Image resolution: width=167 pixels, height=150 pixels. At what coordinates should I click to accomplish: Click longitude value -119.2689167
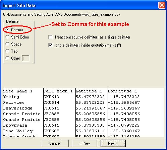pyautogui.click(x=124, y=108)
